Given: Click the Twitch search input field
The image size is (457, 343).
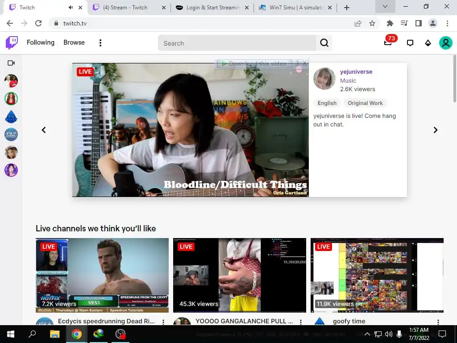Looking at the screenshot, I should click(x=237, y=43).
